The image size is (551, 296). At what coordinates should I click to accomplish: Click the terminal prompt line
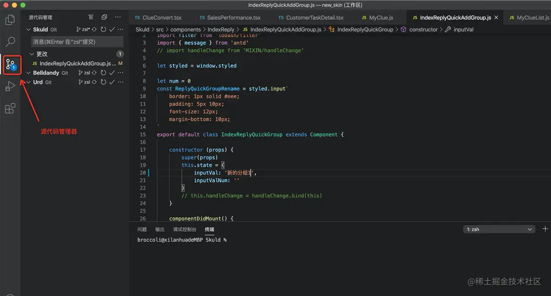(182, 240)
